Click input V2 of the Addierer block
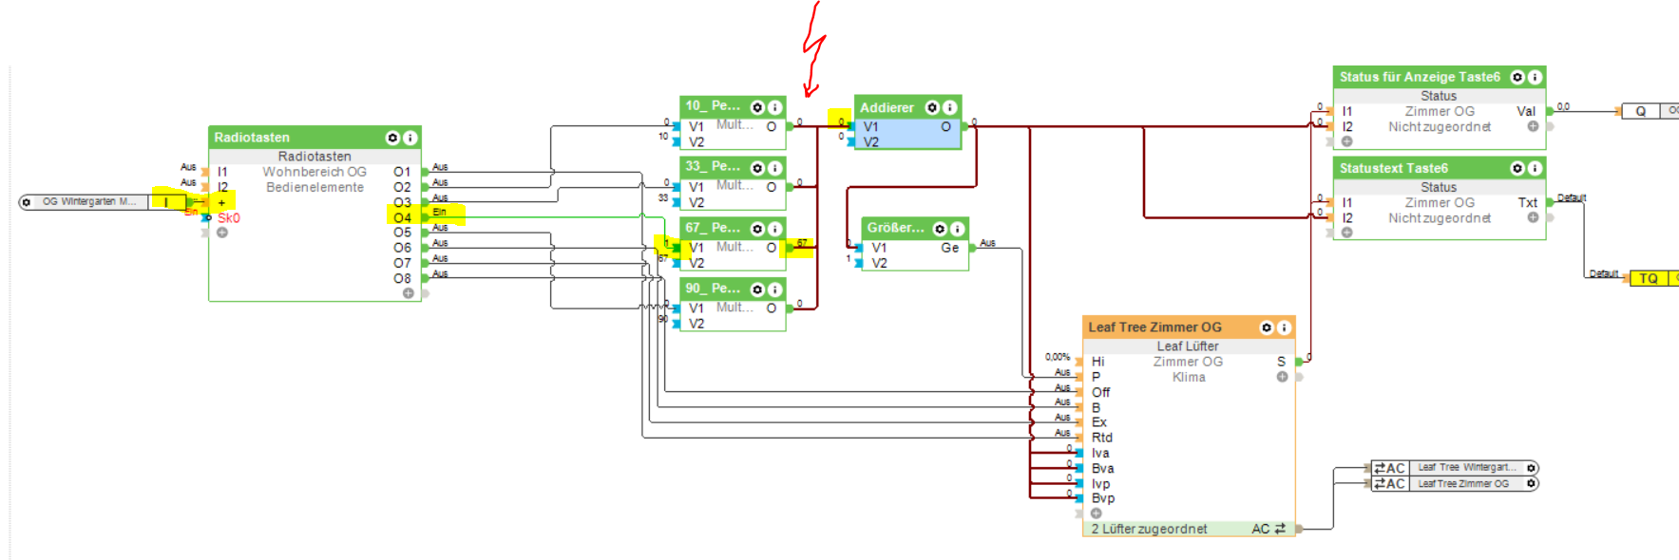The width and height of the screenshot is (1679, 560). tap(870, 141)
